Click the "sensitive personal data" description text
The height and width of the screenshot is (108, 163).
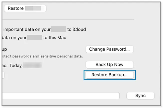tap(61, 56)
